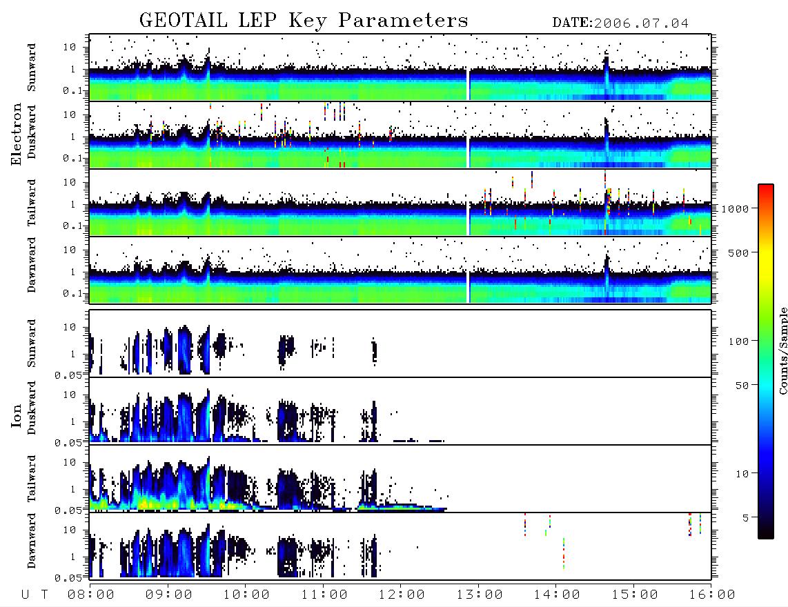Click the "09:00" time tick label
This screenshot has height=607, width=788.
(x=169, y=595)
